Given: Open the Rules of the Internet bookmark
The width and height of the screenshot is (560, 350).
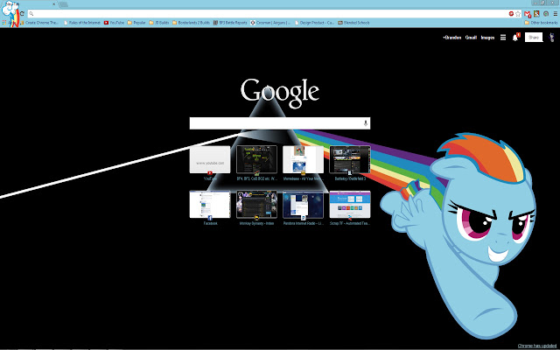Looking at the screenshot, I should 82,23.
